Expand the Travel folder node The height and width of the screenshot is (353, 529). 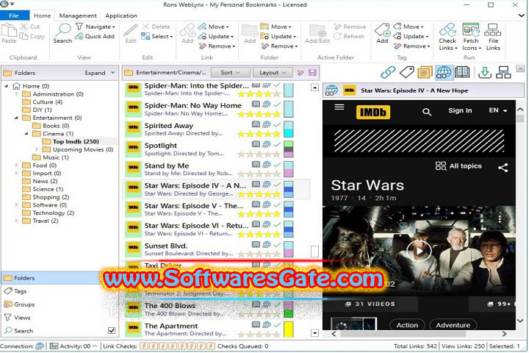(17, 221)
